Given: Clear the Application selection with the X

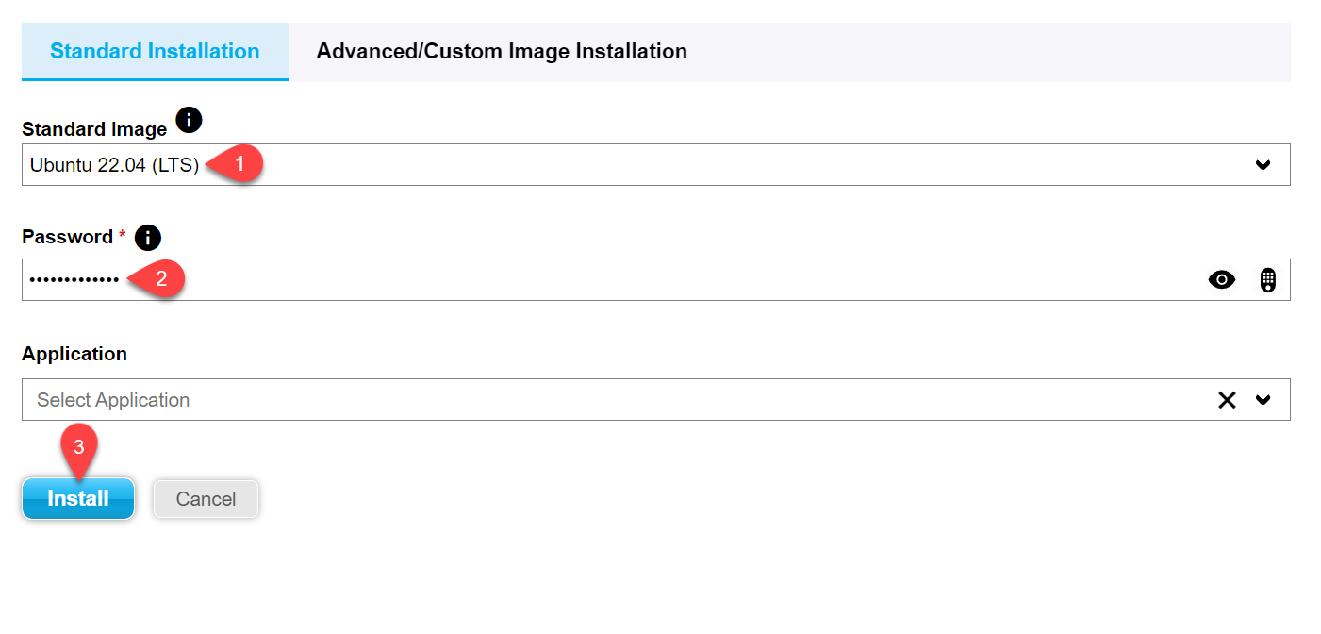Looking at the screenshot, I should 1226,400.
